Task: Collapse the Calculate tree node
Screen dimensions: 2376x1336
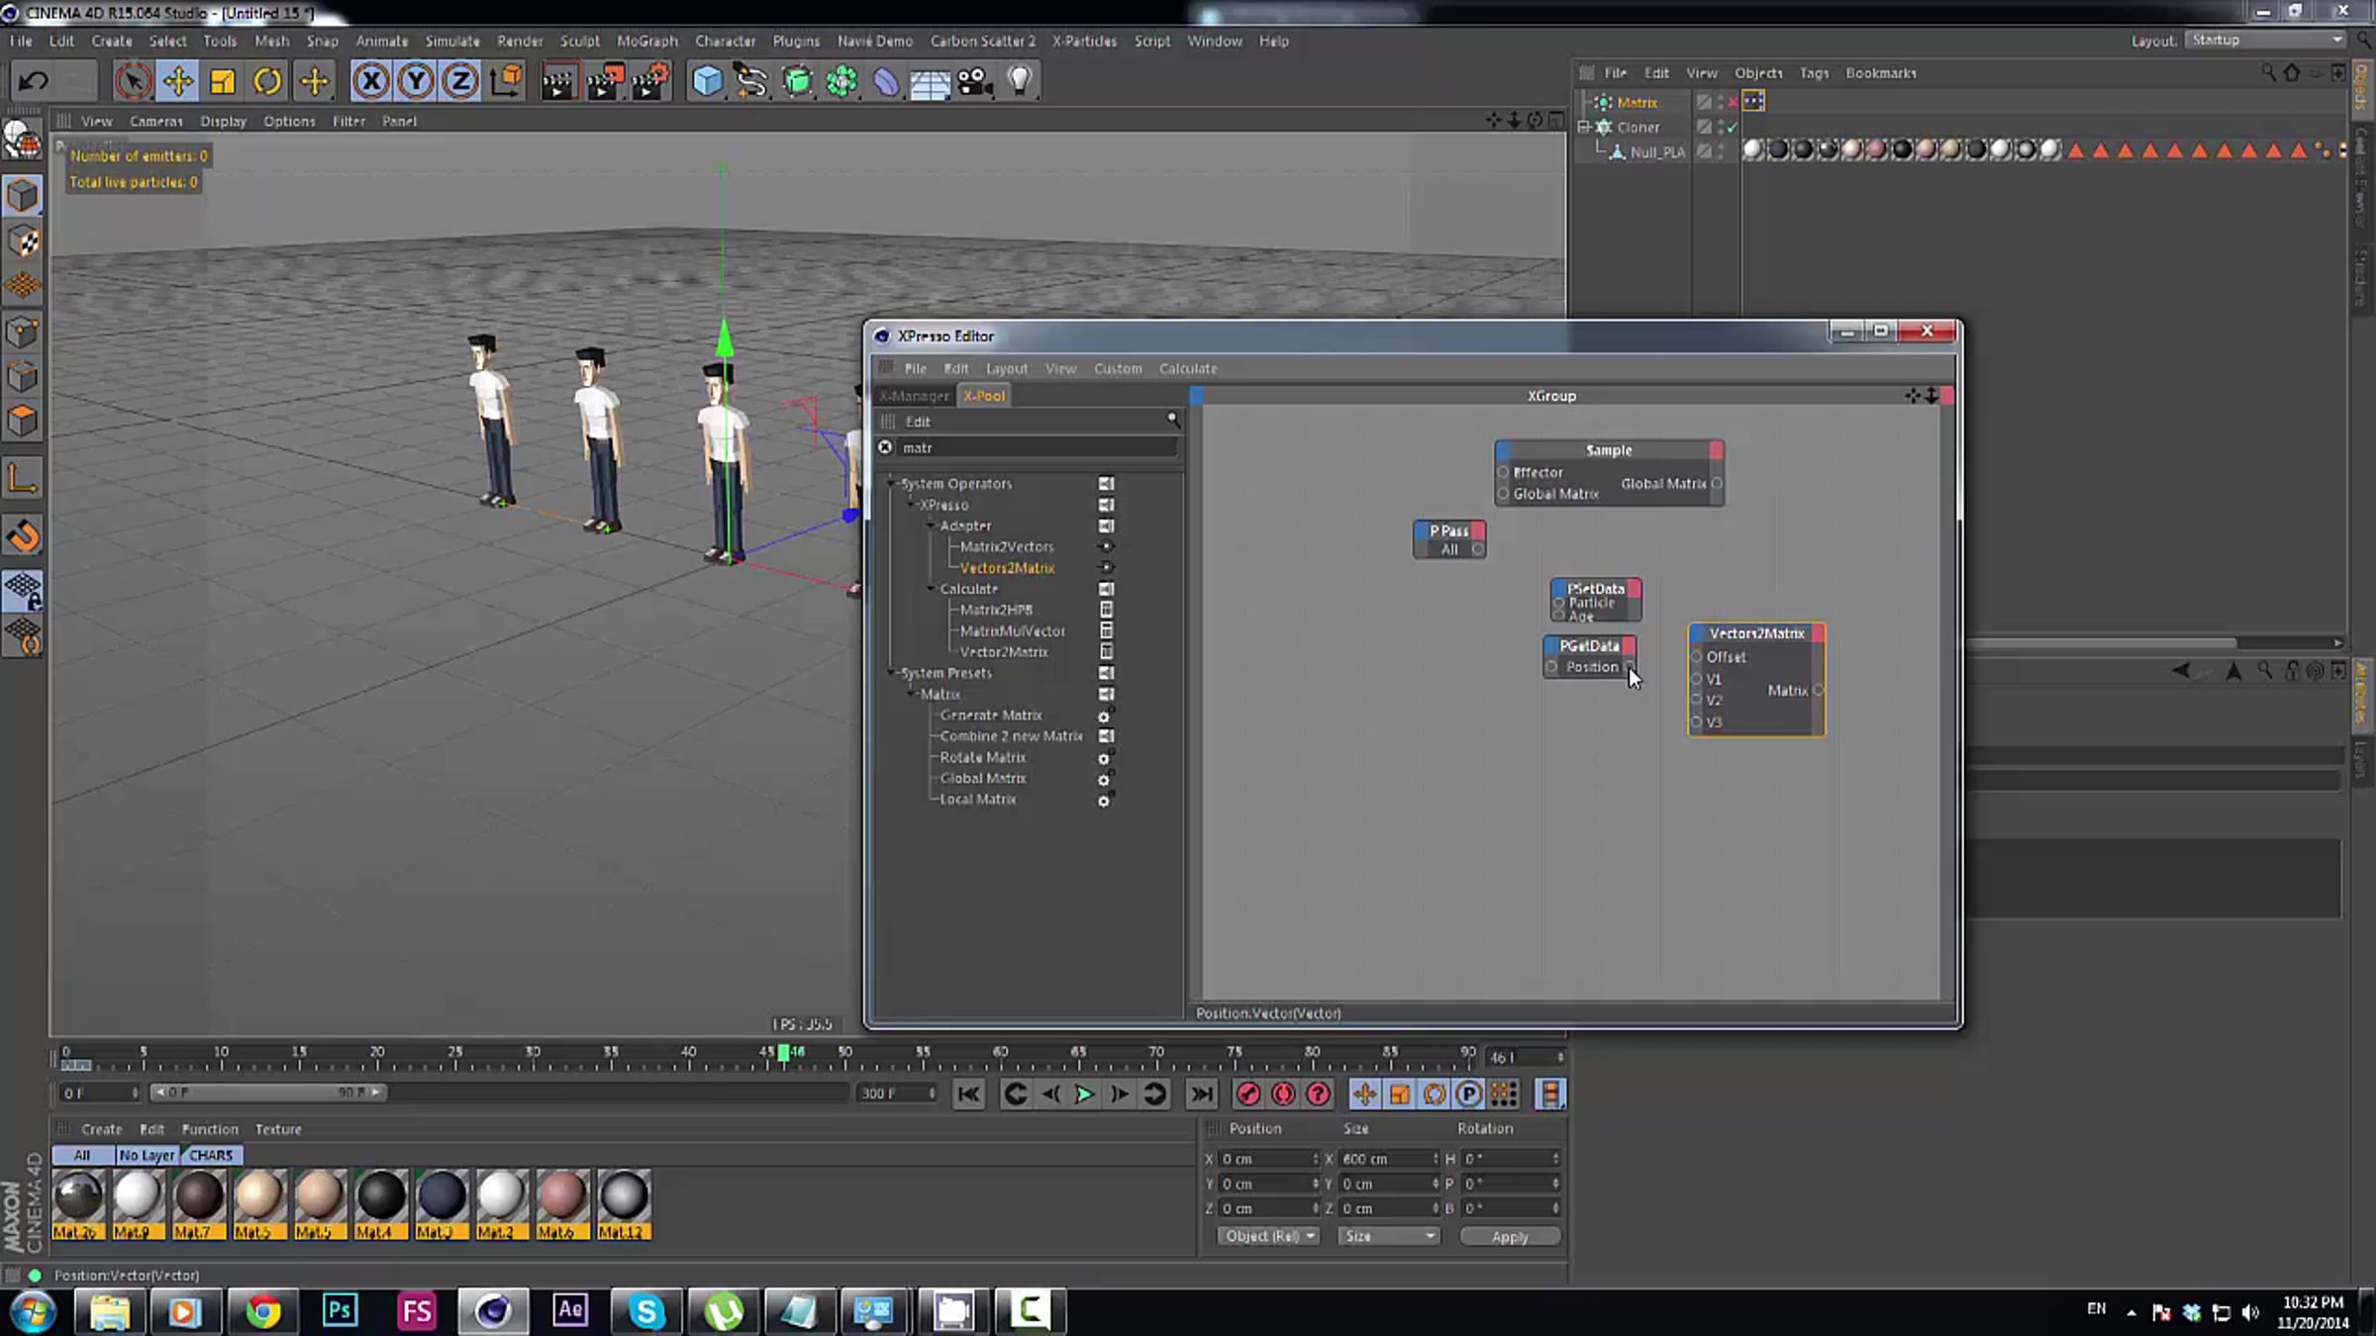Action: tap(931, 589)
